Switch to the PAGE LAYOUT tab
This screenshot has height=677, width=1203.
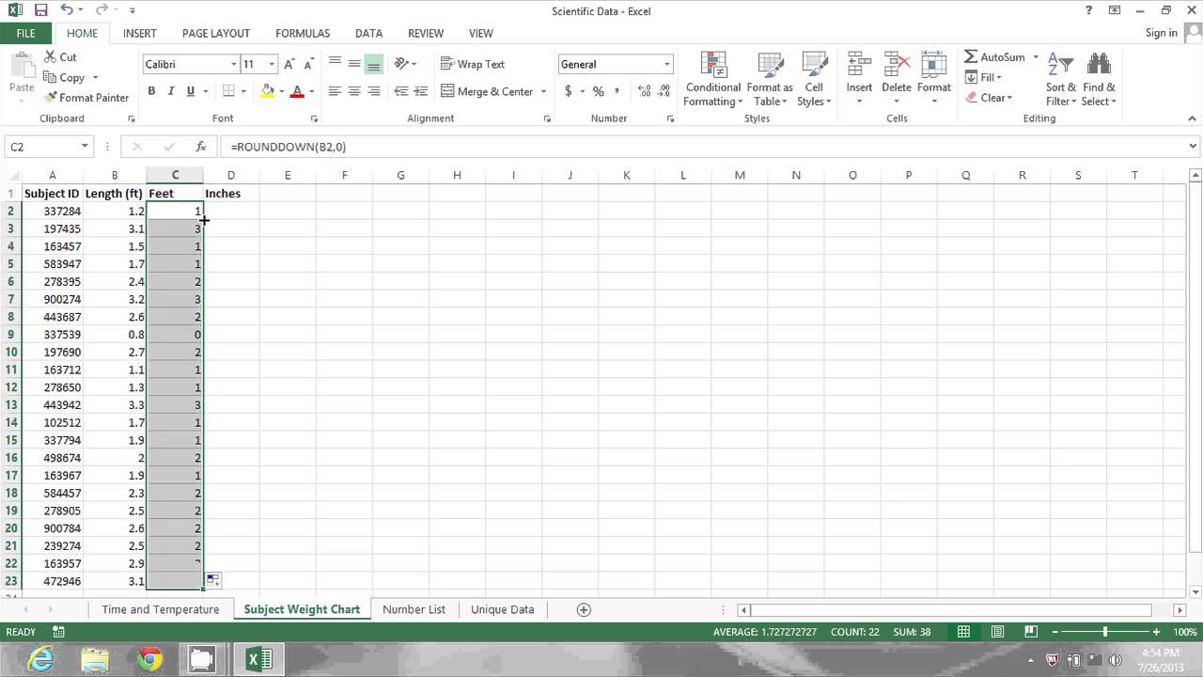coord(216,33)
